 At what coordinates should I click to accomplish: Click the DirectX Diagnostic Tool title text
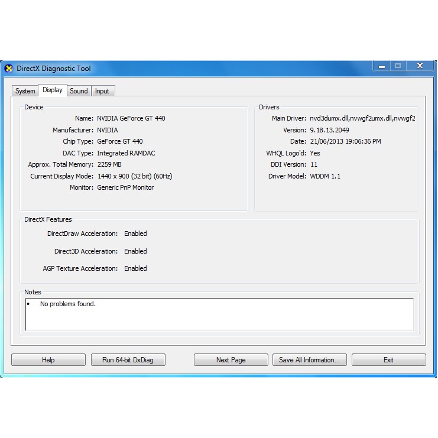54,69
